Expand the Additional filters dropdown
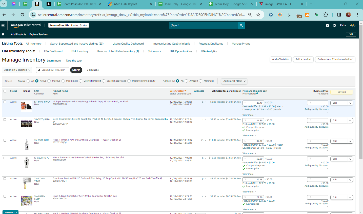The image size is (363, 214). click(x=234, y=81)
